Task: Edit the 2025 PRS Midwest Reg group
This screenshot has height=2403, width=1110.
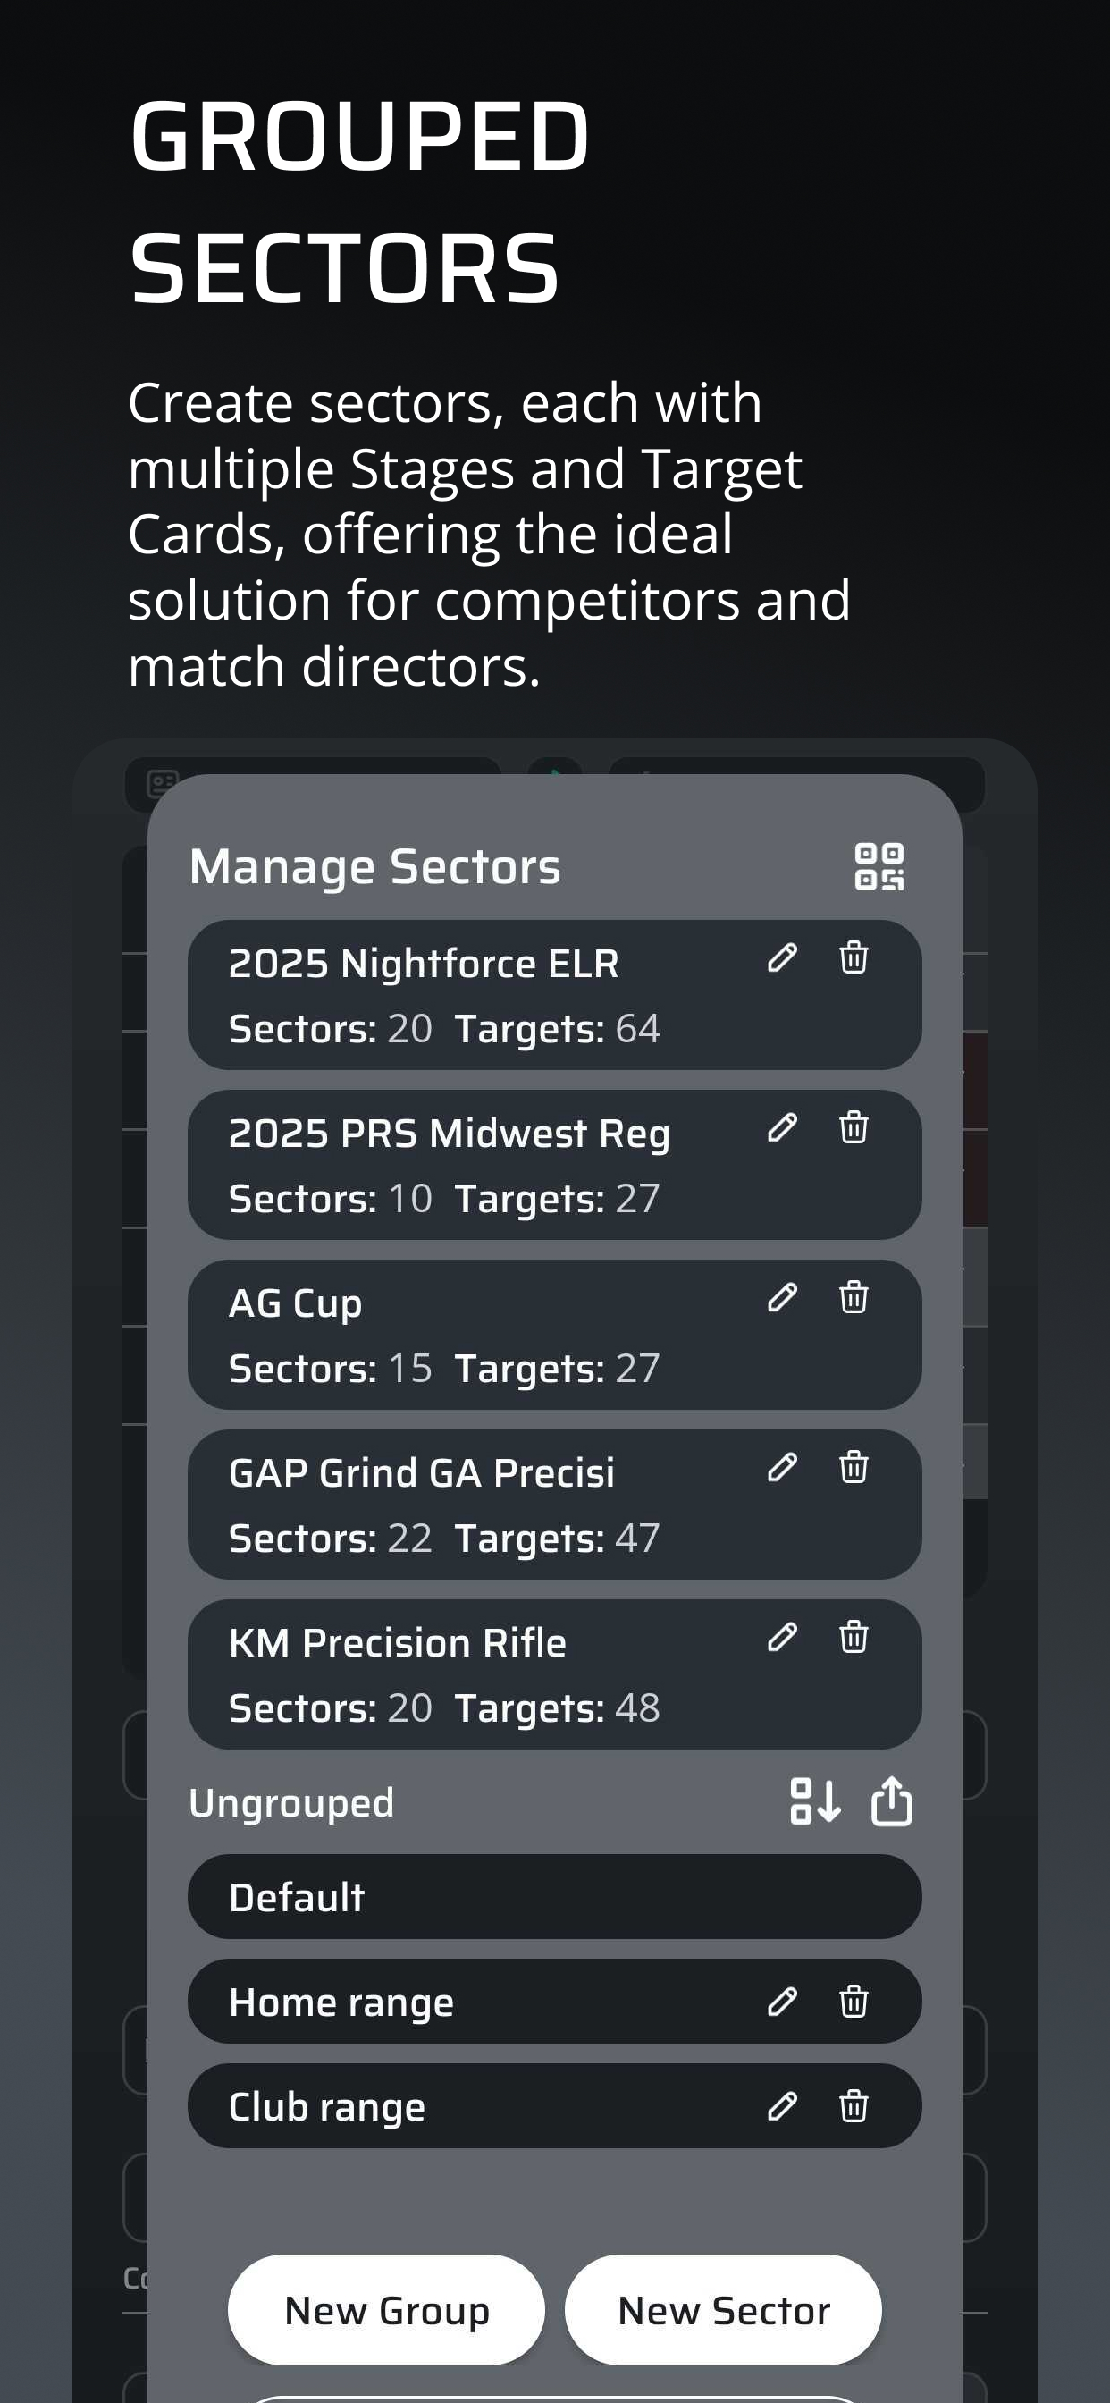Action: coord(782,1128)
